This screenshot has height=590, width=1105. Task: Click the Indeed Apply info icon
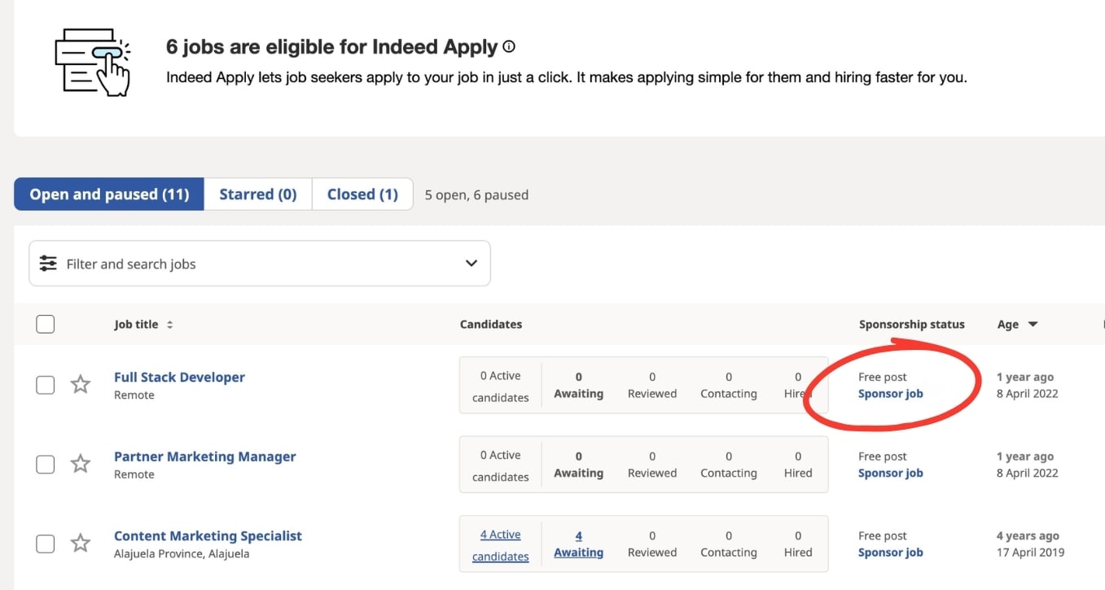click(x=509, y=47)
